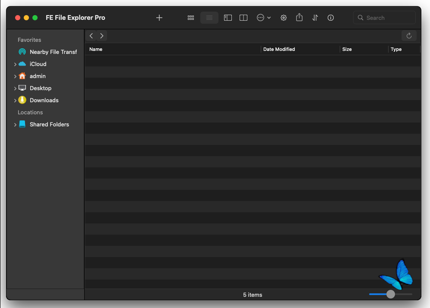Expand the admin home folder
The height and width of the screenshot is (308, 430).
(x=15, y=76)
